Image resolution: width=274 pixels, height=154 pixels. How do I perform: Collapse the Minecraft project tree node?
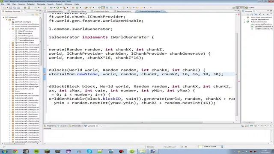click(x=3, y=17)
